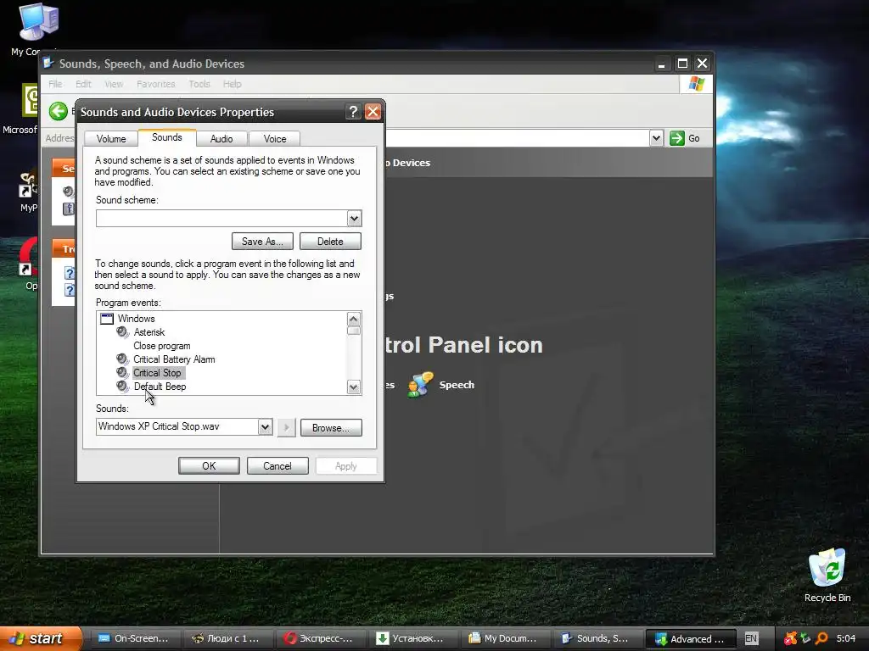Image resolution: width=869 pixels, height=651 pixels.
Task: Click the Delete scheme button
Action: (x=330, y=242)
